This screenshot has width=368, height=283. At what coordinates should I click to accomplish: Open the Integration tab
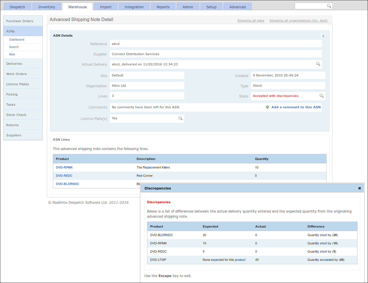[x=134, y=7]
